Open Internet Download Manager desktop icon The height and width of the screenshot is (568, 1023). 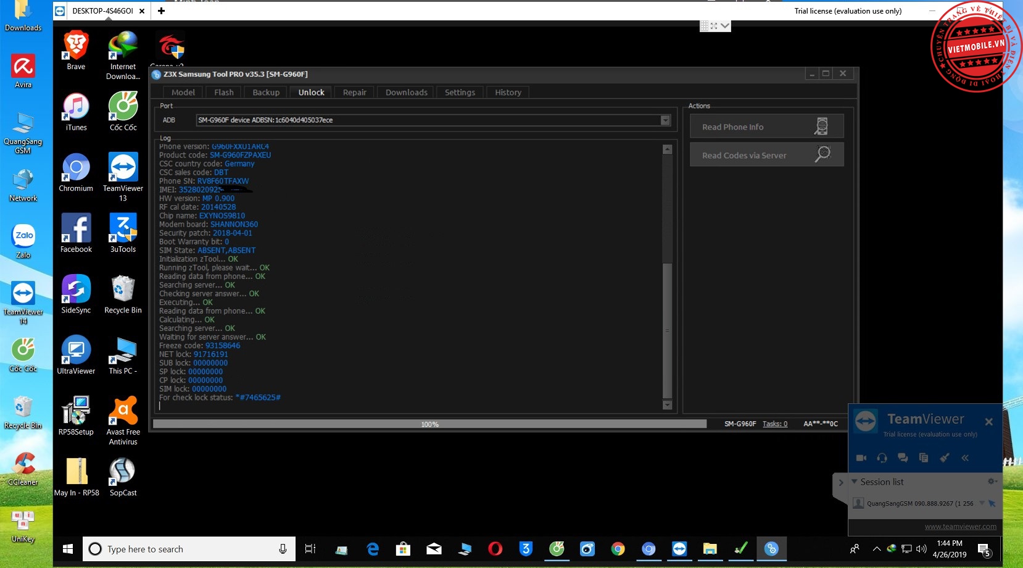tap(123, 55)
